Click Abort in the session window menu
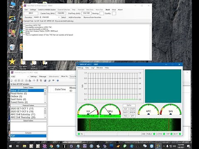This screenshot has width=199, height=149. pos(120,10)
